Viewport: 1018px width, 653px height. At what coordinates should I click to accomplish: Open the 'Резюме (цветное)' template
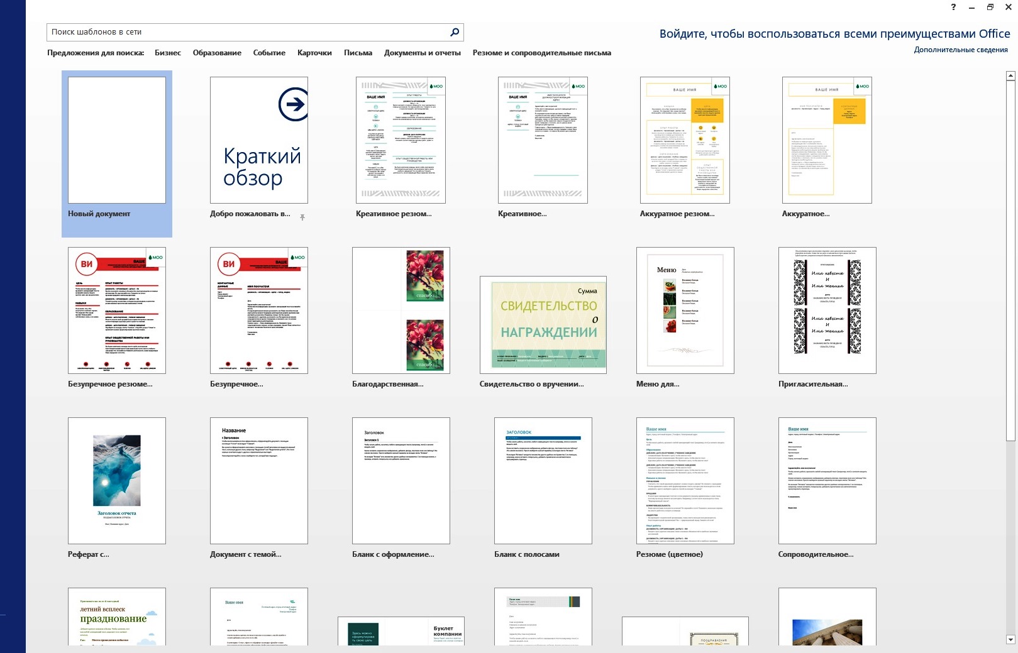pos(685,481)
